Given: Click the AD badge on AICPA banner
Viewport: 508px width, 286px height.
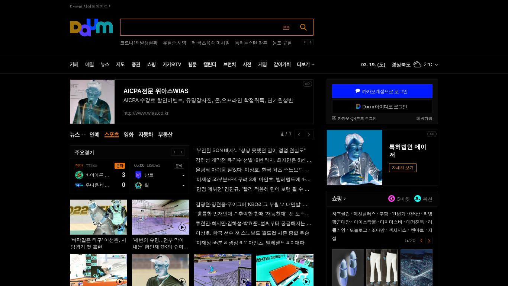Looking at the screenshot, I should point(307,84).
